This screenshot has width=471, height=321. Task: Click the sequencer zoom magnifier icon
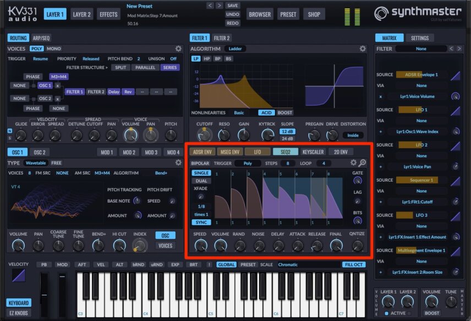pos(362,163)
